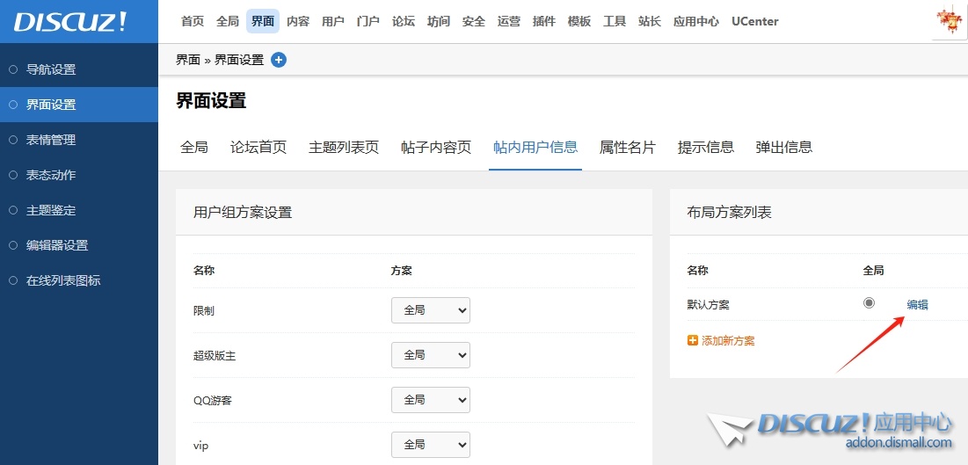
Task: Open the 论坛 top menu
Action: coord(404,22)
